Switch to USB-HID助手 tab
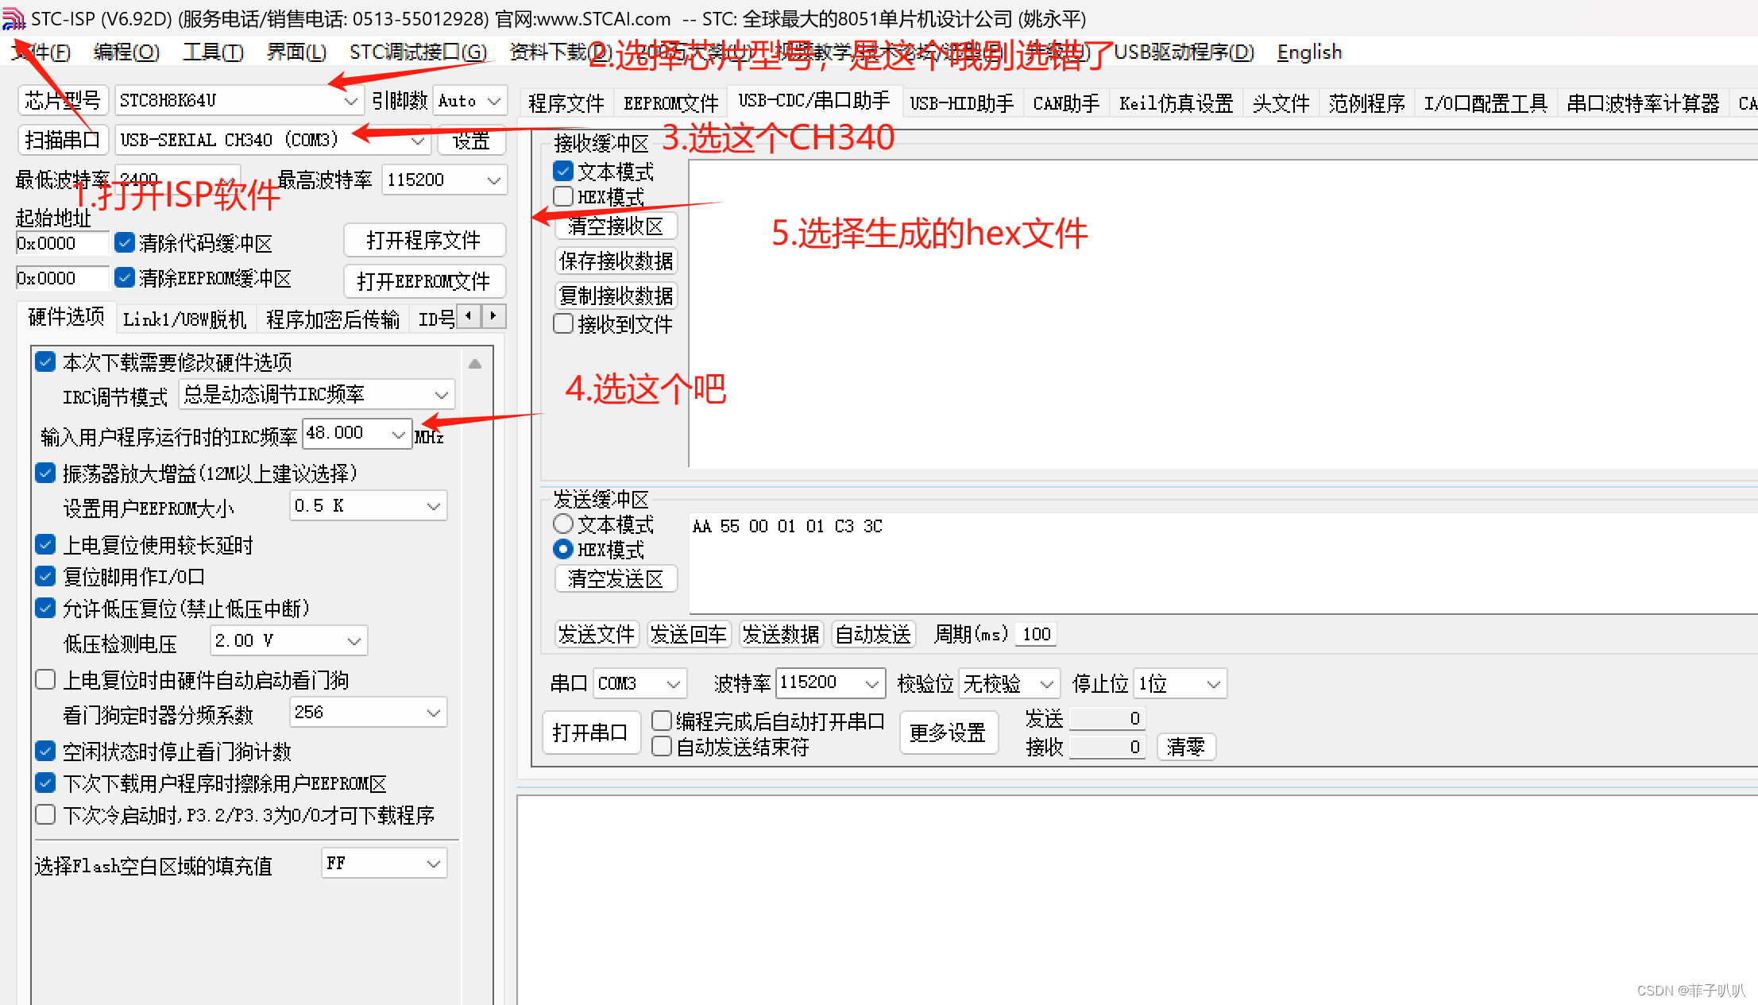The width and height of the screenshot is (1758, 1005). point(961,103)
